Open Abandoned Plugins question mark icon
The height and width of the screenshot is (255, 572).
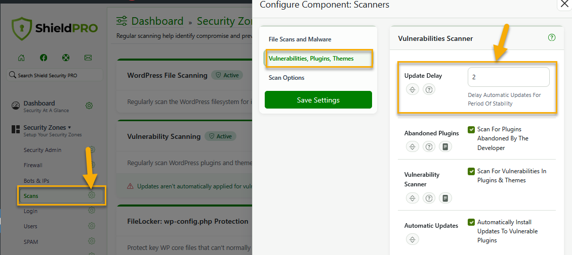pos(429,146)
